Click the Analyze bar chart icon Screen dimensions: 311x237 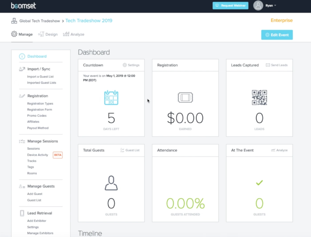tap(66, 34)
